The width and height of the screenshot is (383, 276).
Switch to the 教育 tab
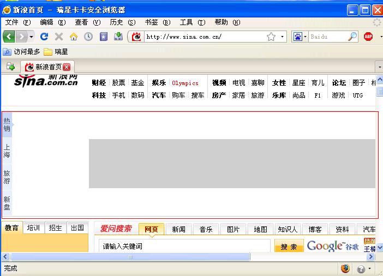(x=11, y=228)
